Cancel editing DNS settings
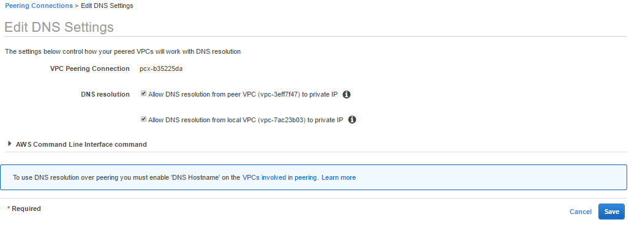 (581, 212)
